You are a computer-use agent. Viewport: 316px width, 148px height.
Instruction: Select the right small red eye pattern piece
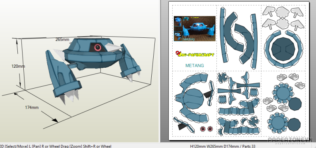(210, 129)
